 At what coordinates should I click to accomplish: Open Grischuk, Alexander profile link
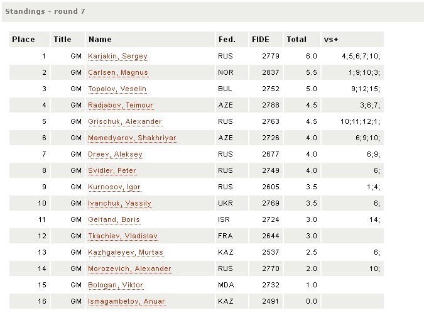[125, 121]
